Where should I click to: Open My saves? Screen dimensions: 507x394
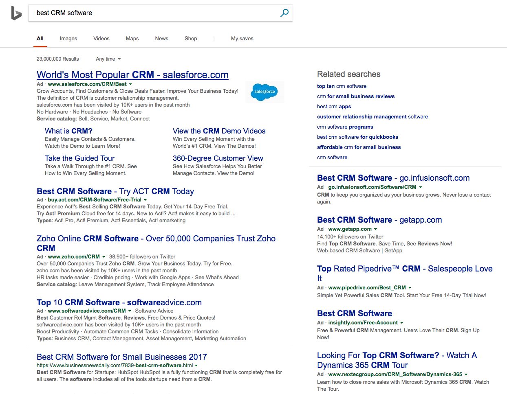(x=242, y=38)
